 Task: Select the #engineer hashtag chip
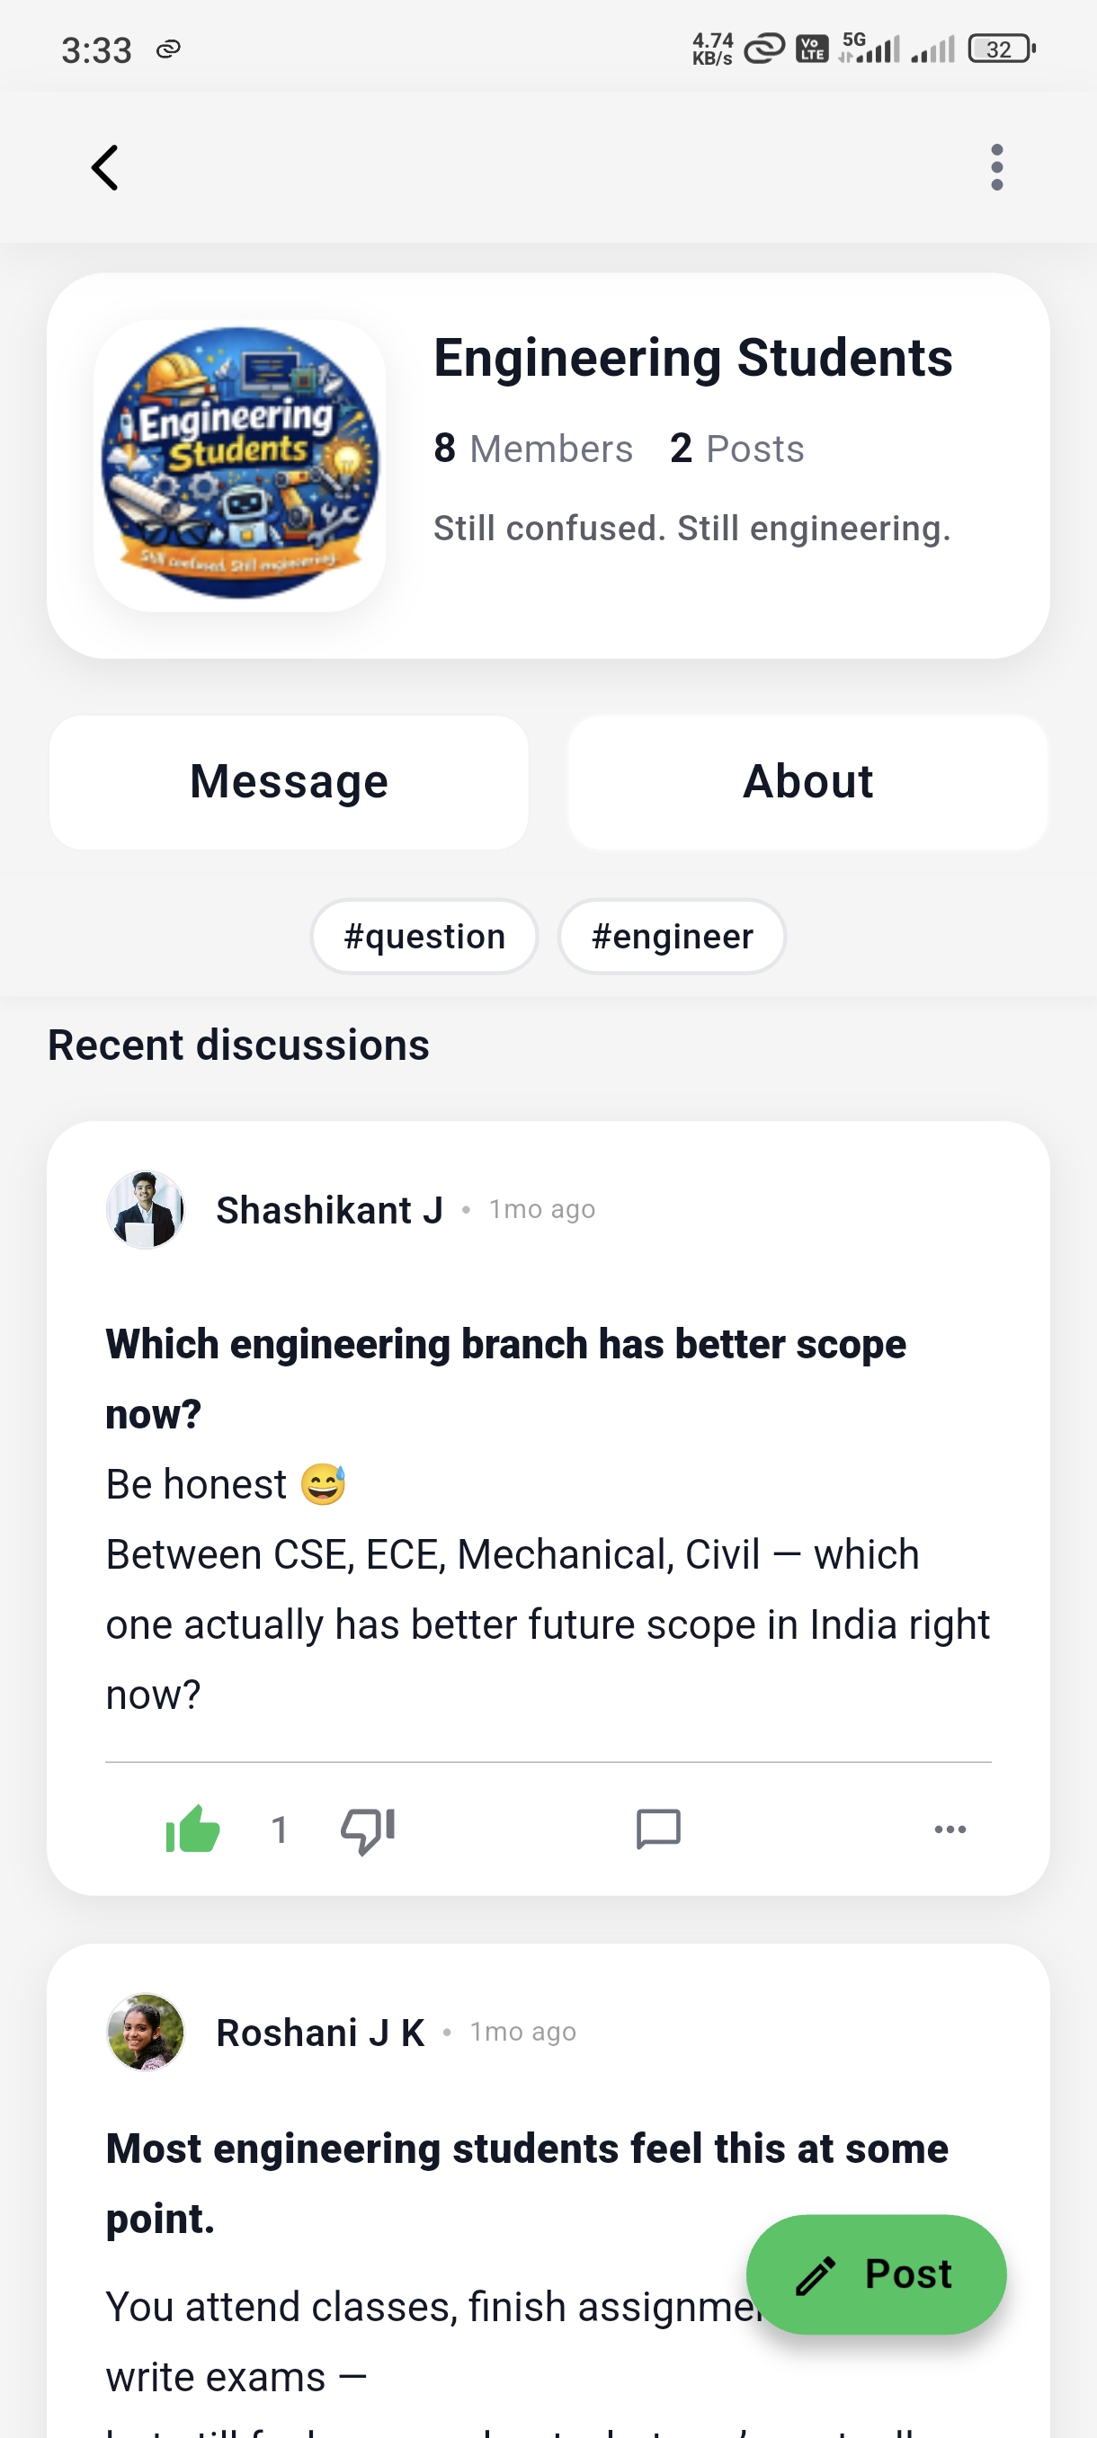(672, 936)
